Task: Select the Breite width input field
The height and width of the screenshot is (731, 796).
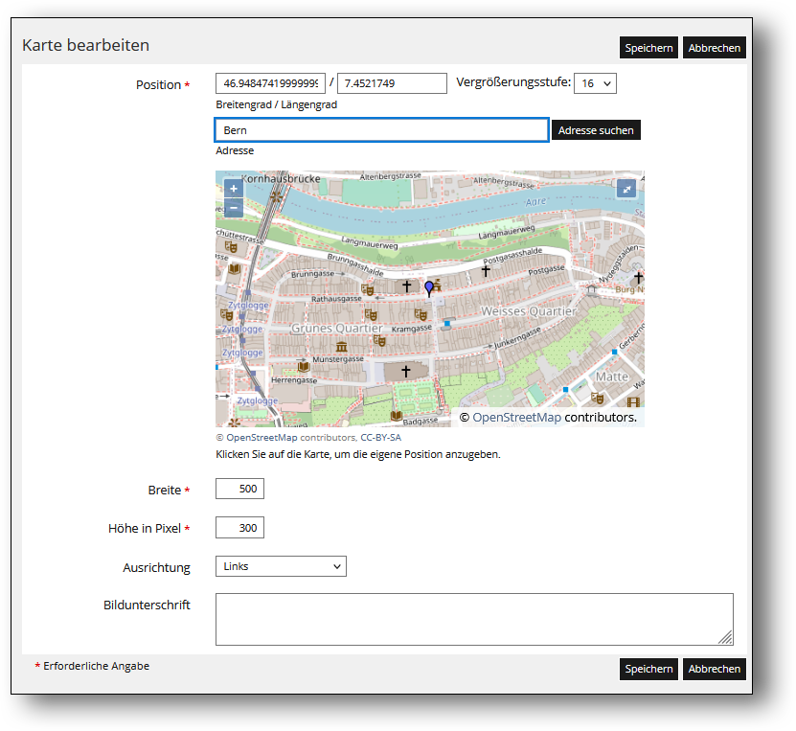Action: (x=239, y=490)
